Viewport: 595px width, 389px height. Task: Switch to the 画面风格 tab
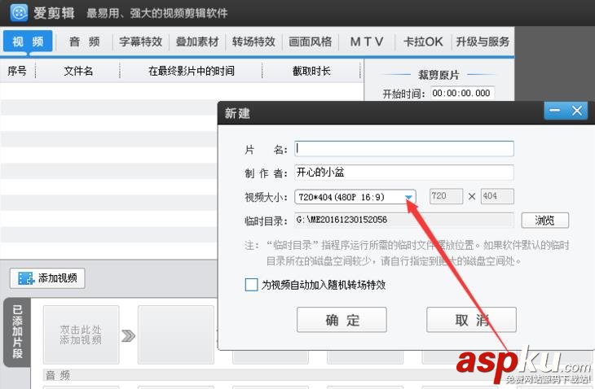310,42
